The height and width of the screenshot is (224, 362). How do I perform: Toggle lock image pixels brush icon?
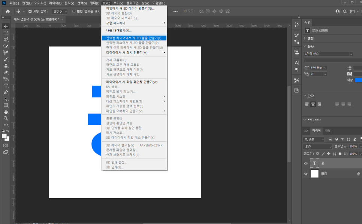pyautogui.click(x=323, y=154)
